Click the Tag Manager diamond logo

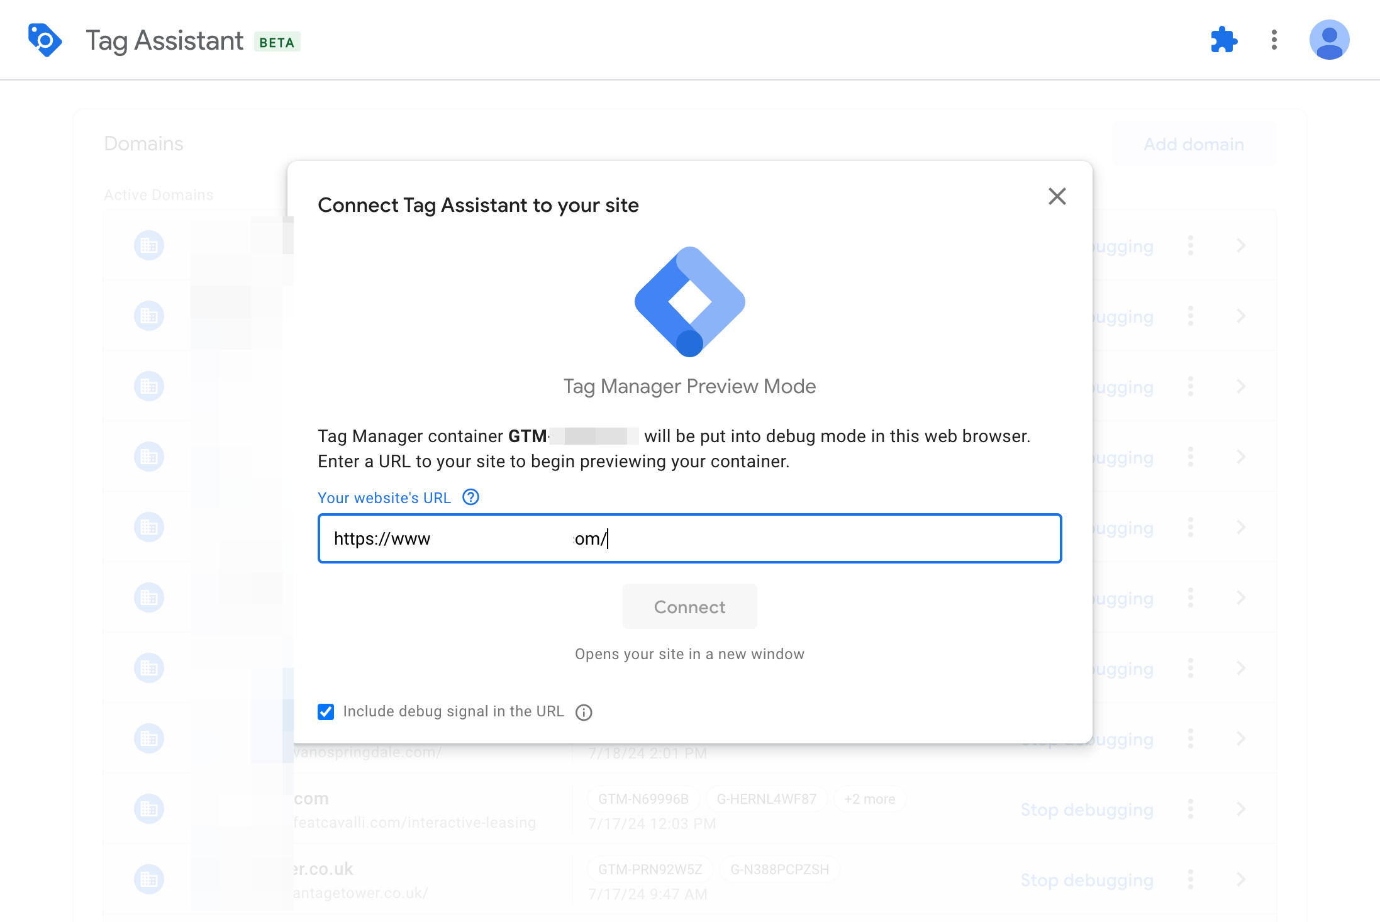click(x=690, y=302)
